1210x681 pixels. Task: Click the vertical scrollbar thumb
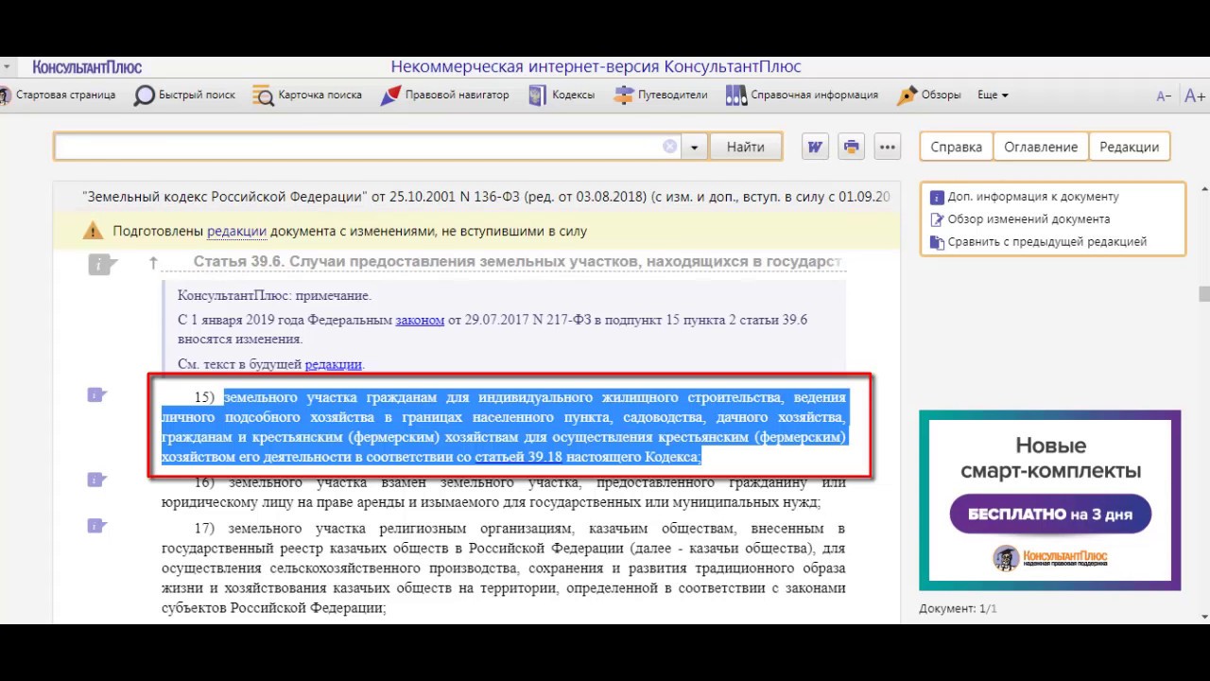1204,294
